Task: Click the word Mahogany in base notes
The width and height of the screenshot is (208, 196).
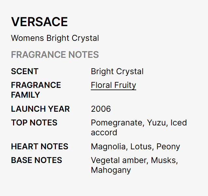Action: (x=111, y=170)
